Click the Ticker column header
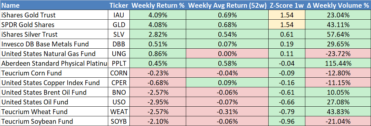Viewport: 371px width, 126px height. [x=119, y=5]
